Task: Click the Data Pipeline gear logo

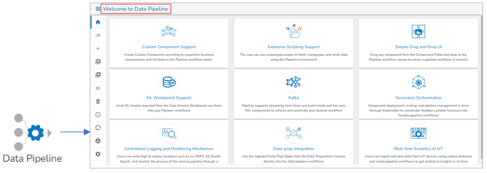Action: [35, 132]
